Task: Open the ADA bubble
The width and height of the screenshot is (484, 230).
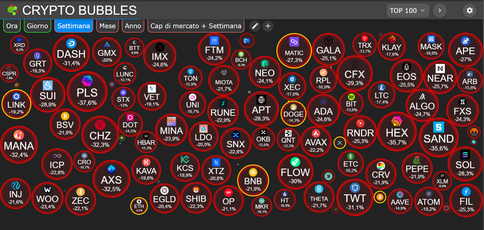Action: coord(323,110)
